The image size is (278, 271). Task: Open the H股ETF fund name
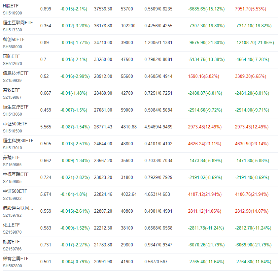[x=11, y=6]
